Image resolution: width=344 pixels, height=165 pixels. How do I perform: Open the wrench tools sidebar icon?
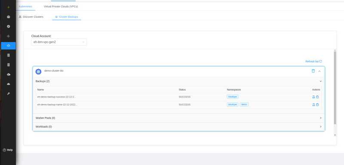click(x=9, y=94)
